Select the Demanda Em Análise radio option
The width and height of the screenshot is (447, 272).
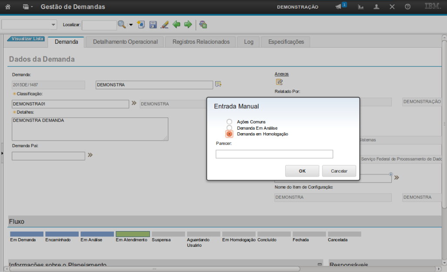pyautogui.click(x=229, y=128)
